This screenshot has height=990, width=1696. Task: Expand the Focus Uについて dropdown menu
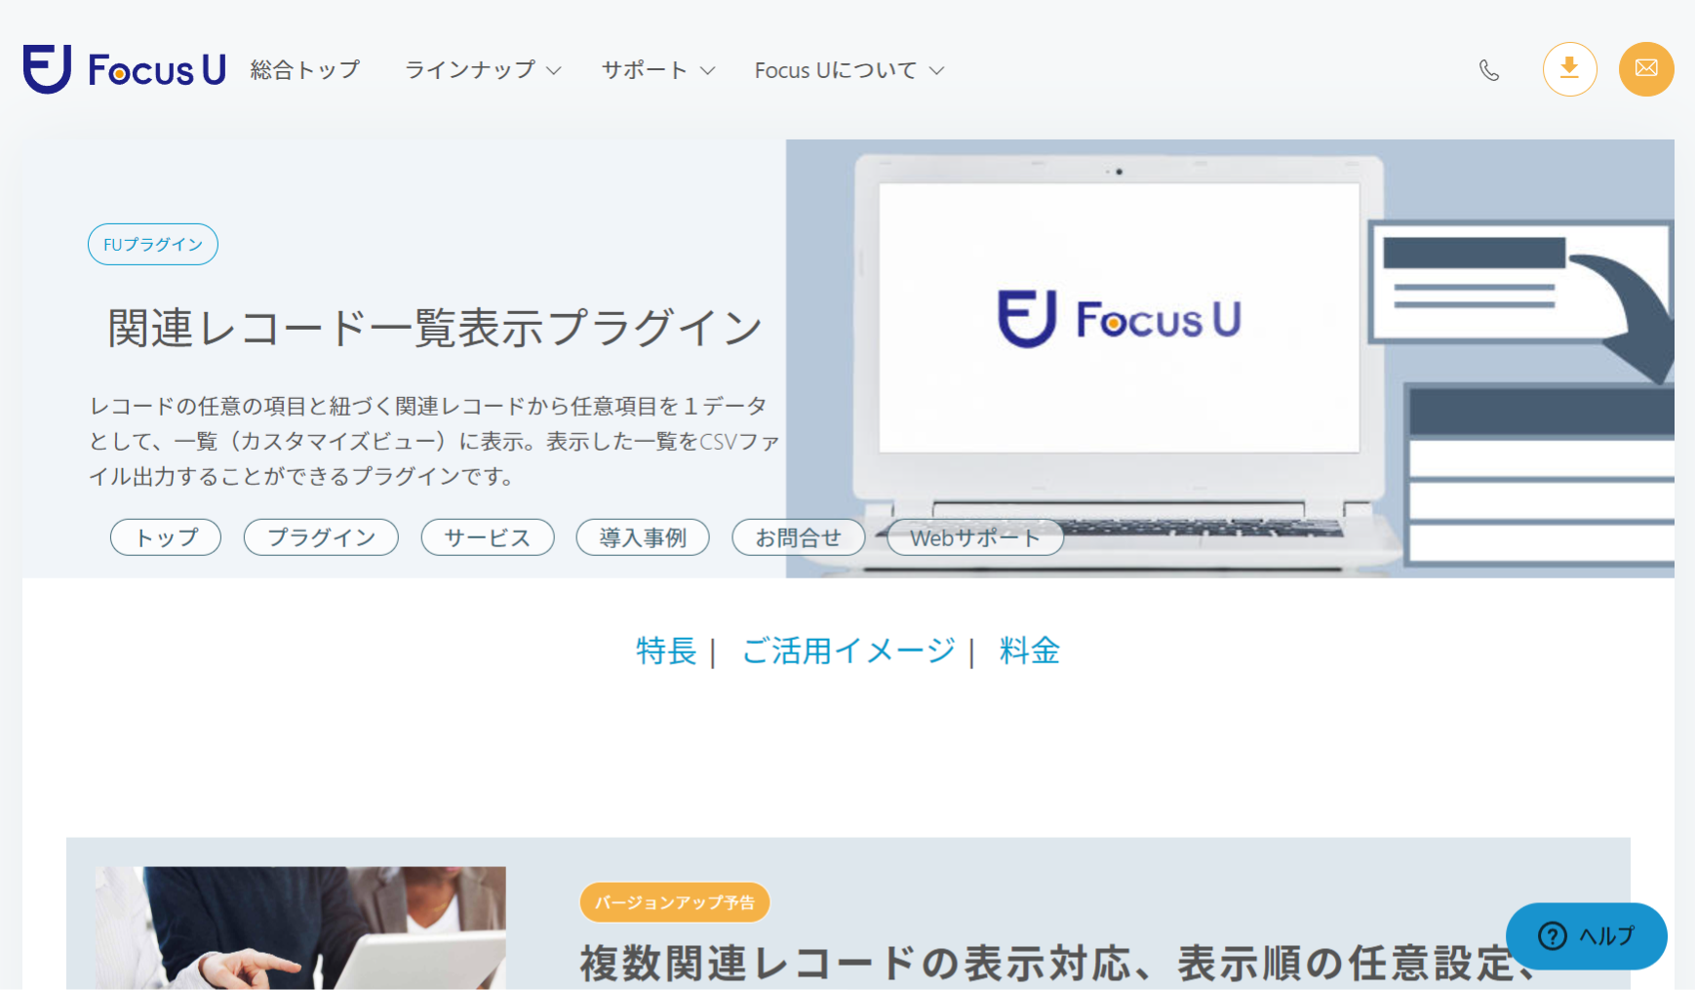coord(849,70)
